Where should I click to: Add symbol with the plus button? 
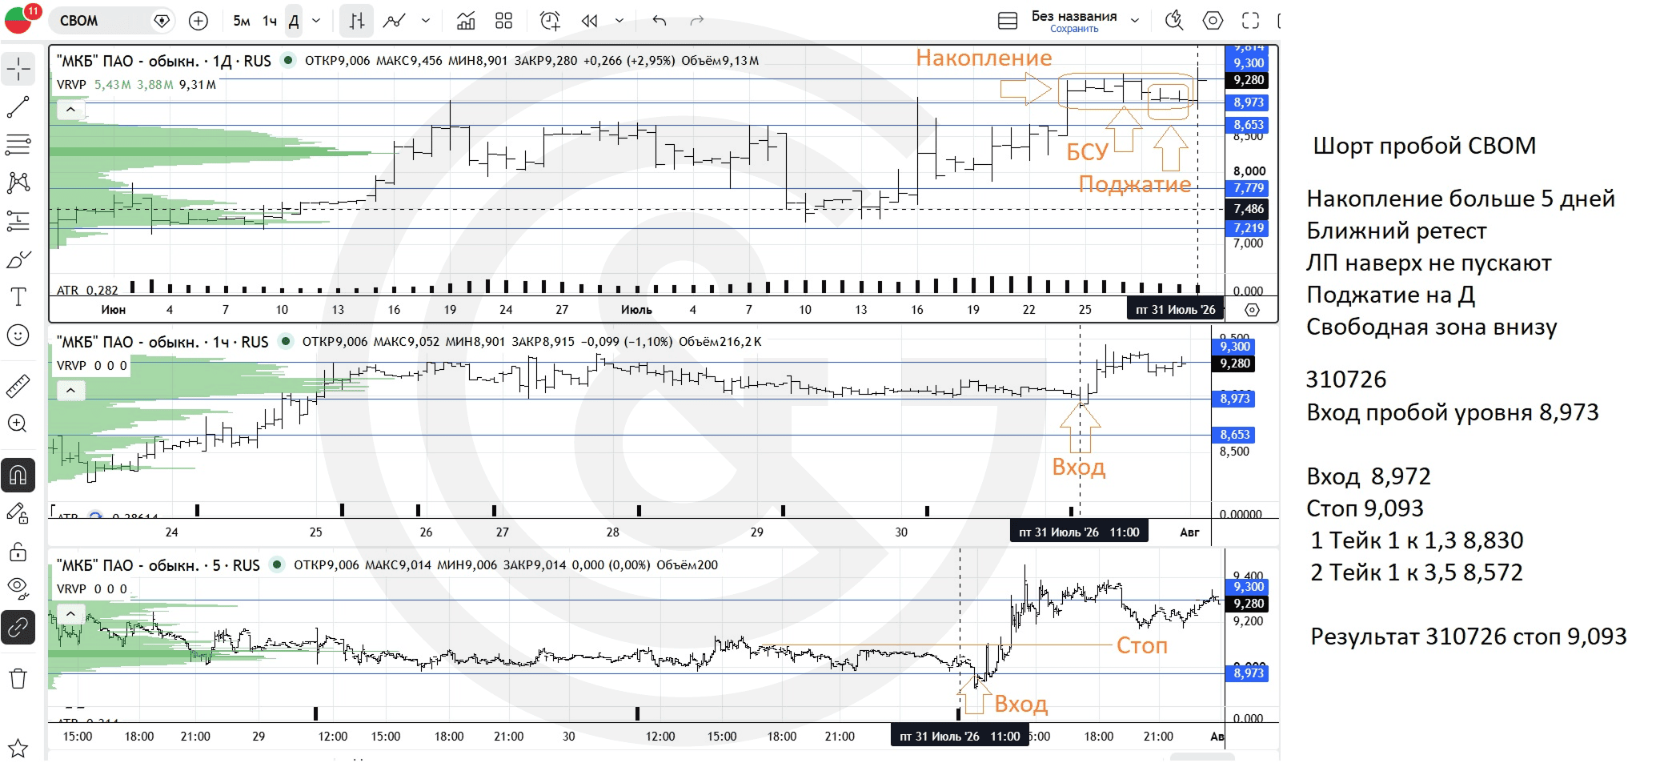pos(198,21)
